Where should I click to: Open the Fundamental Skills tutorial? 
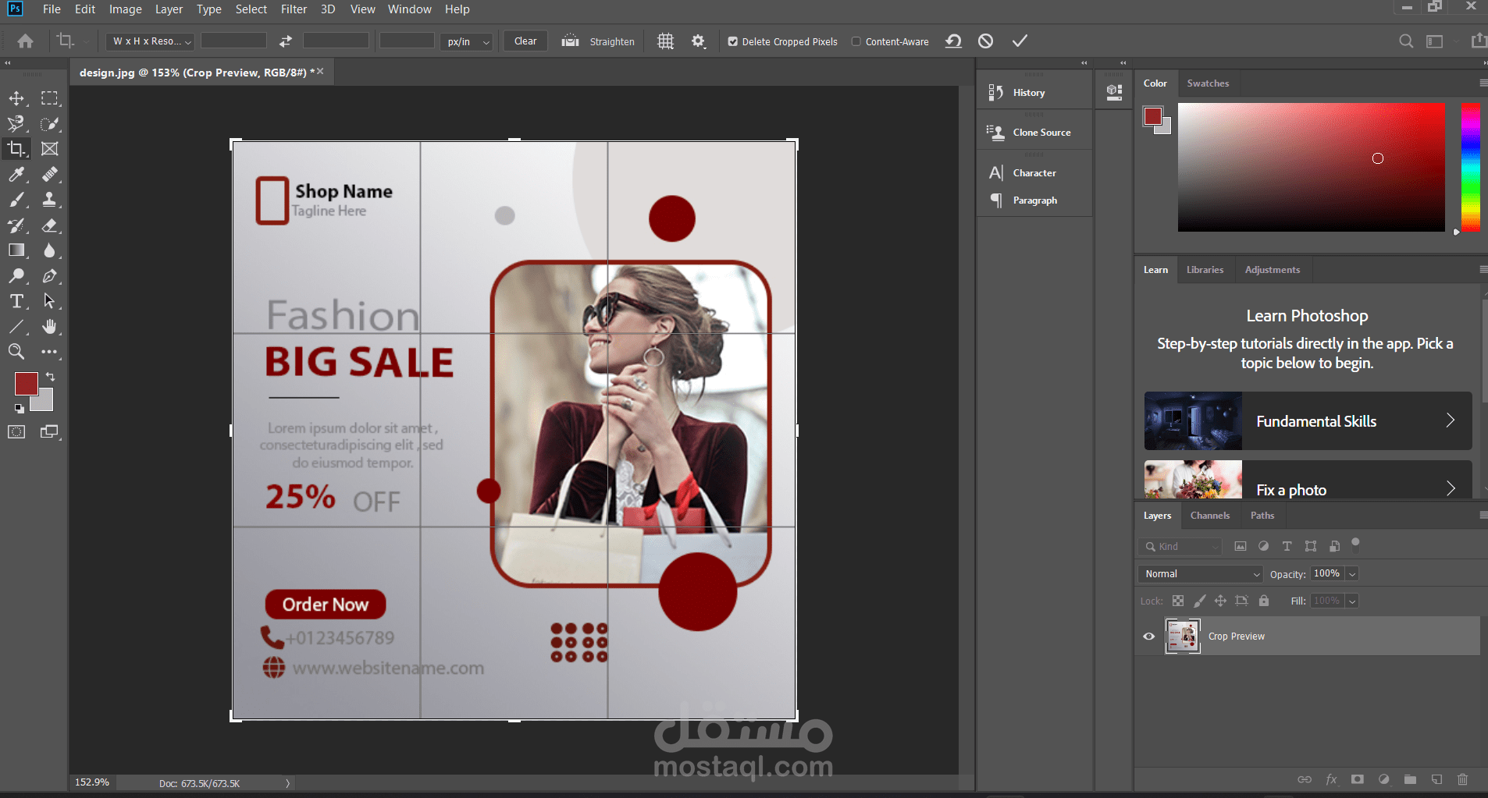1308,421
